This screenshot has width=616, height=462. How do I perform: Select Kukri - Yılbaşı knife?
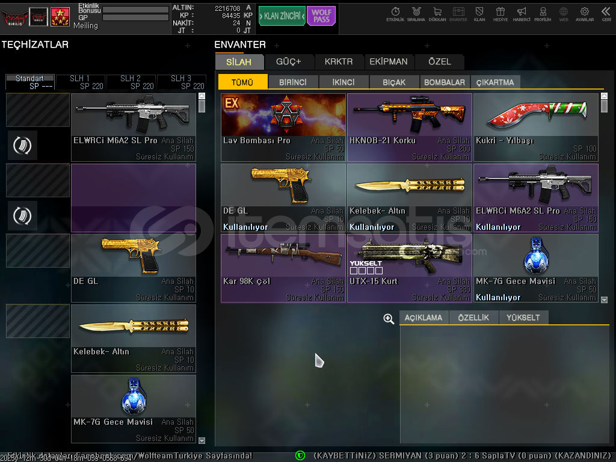[536, 128]
